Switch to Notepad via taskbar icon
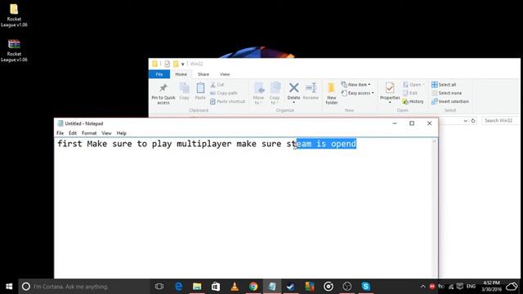The image size is (523, 294). pos(272,287)
